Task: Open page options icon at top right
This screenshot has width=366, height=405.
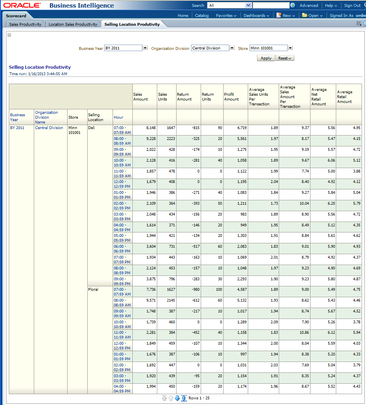Action: 359,24
